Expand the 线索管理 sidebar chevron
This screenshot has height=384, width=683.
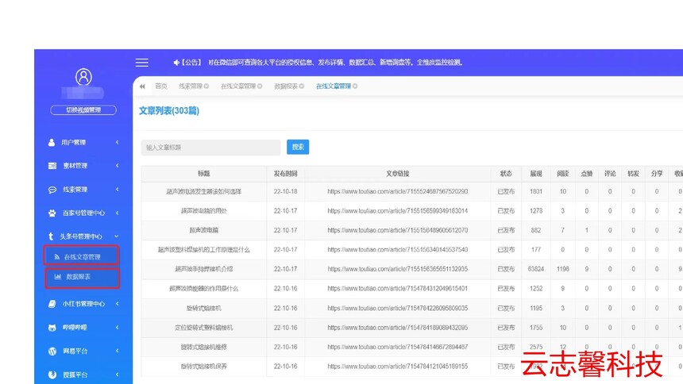[x=118, y=190]
